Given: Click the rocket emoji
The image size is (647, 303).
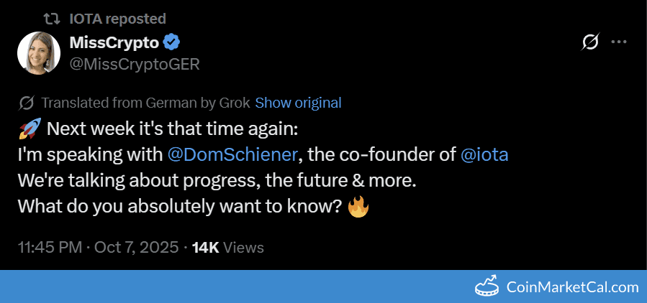Looking at the screenshot, I should point(28,130).
